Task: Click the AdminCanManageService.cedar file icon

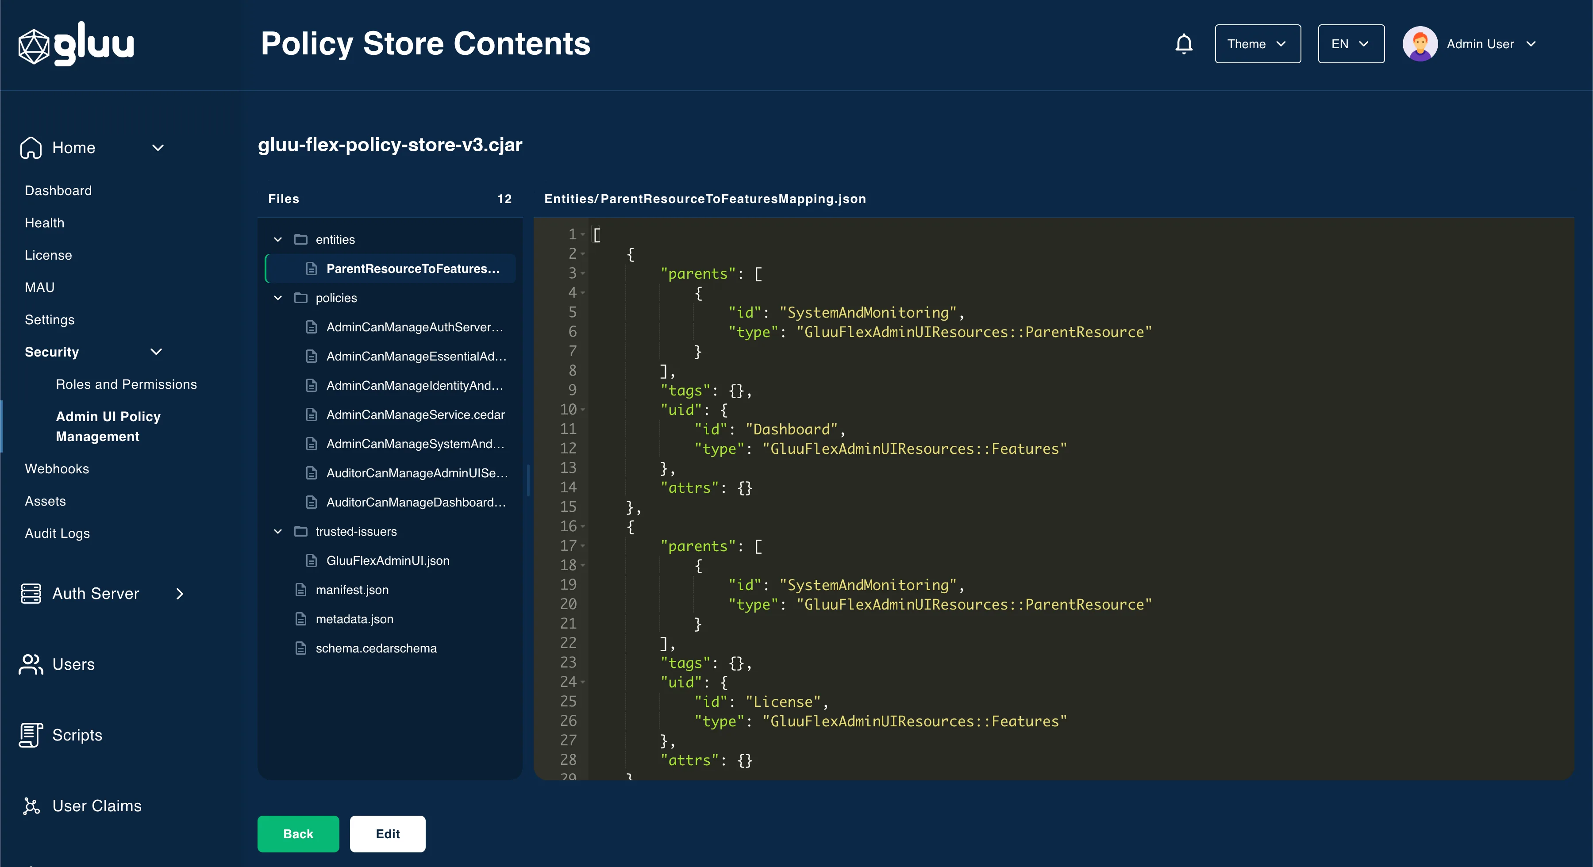Action: point(312,415)
